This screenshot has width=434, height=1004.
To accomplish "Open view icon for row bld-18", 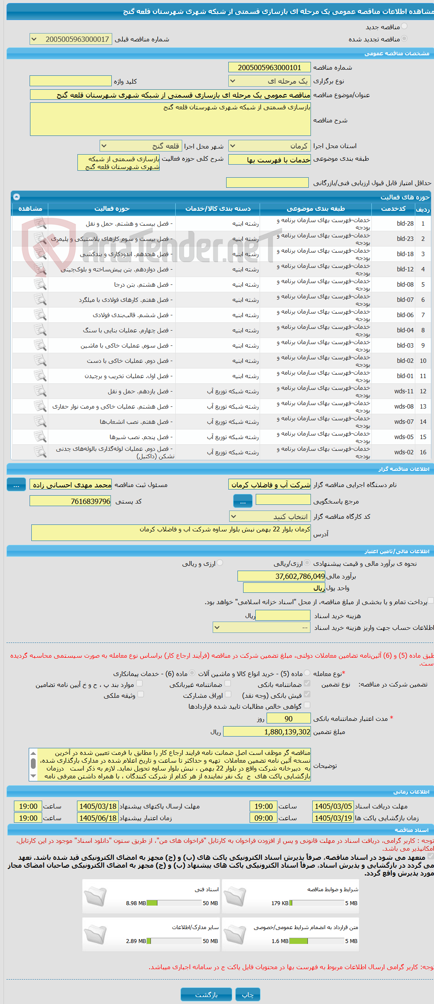I will [40, 254].
